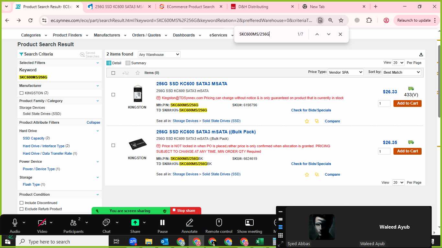Open SSD Capacity attribute filter

(34, 138)
